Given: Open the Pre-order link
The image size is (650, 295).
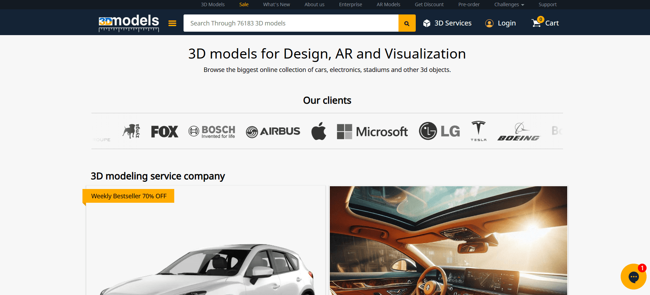Looking at the screenshot, I should coord(469,4).
